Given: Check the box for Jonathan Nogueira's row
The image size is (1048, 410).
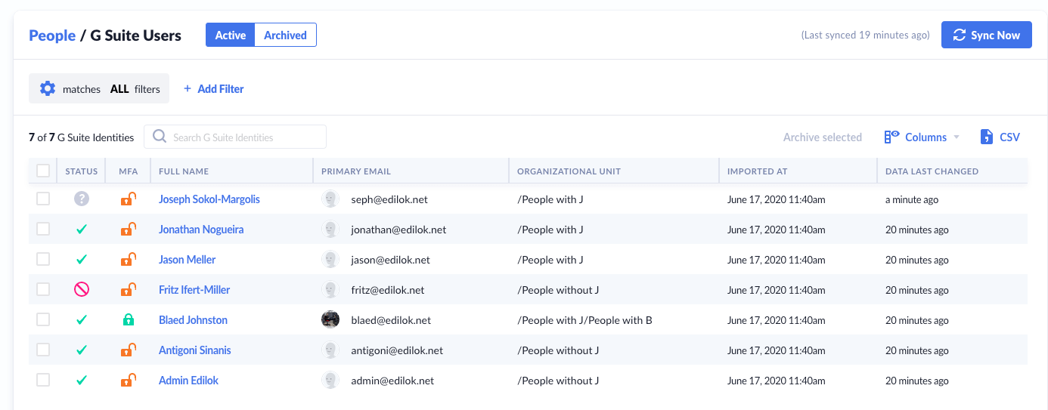Looking at the screenshot, I should [43, 230].
